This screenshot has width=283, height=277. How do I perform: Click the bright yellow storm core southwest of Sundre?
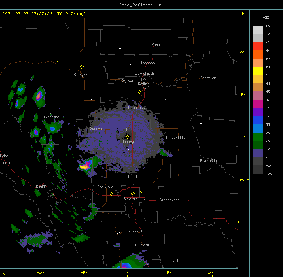(x=84, y=167)
